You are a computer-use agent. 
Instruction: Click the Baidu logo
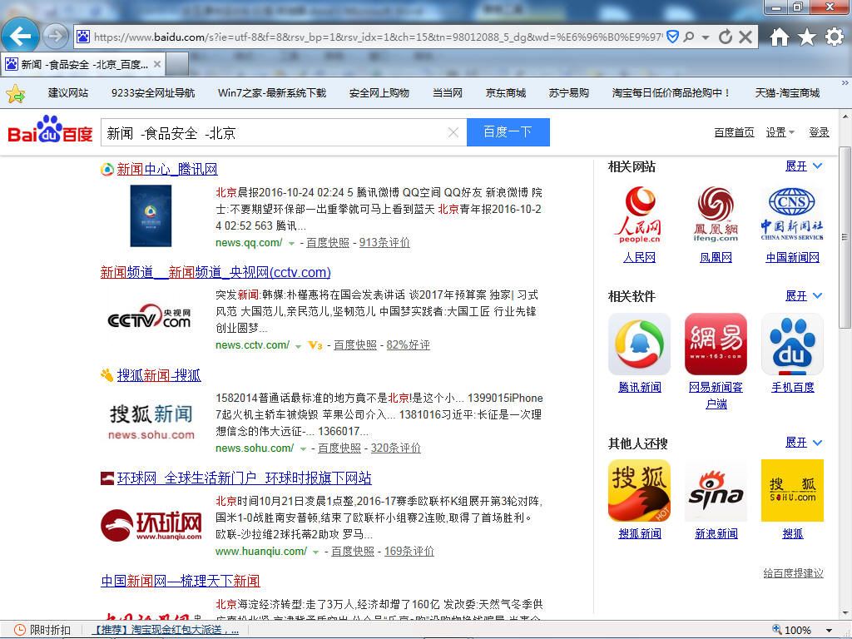pos(50,129)
